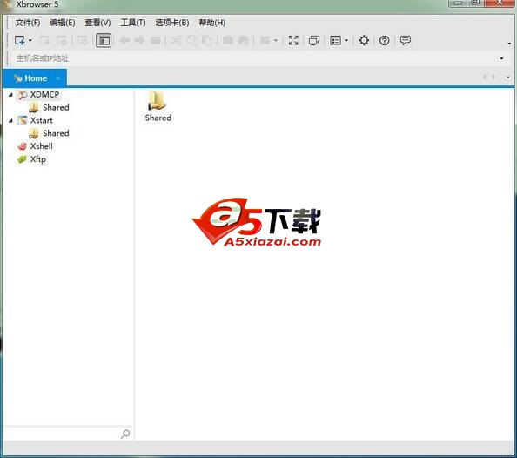
Task: Click the cascade windows icon
Action: pos(314,40)
